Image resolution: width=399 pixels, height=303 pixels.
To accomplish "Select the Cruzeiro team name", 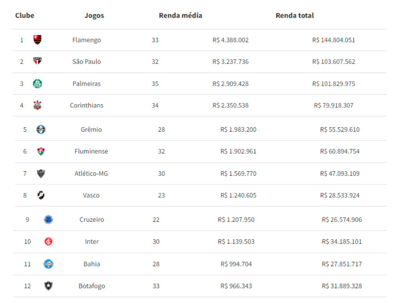I will (x=92, y=220).
